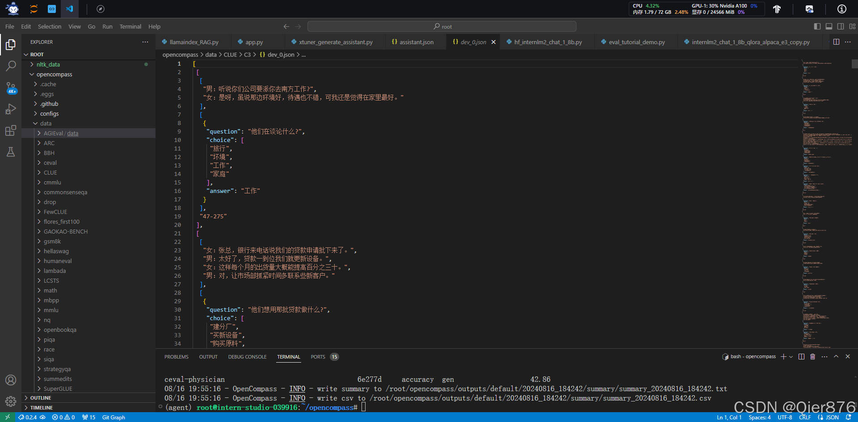The height and width of the screenshot is (422, 858).
Task: Click the compass icon in top bar
Action: (101, 8)
